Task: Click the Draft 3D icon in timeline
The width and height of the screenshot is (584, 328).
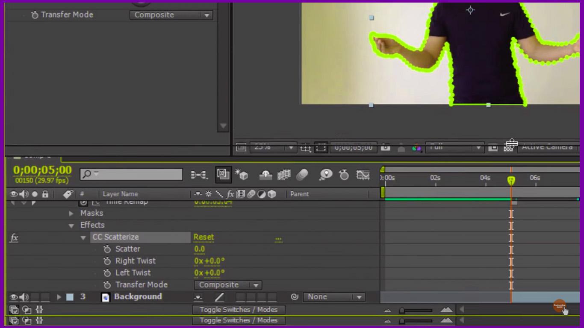Action: [241, 175]
